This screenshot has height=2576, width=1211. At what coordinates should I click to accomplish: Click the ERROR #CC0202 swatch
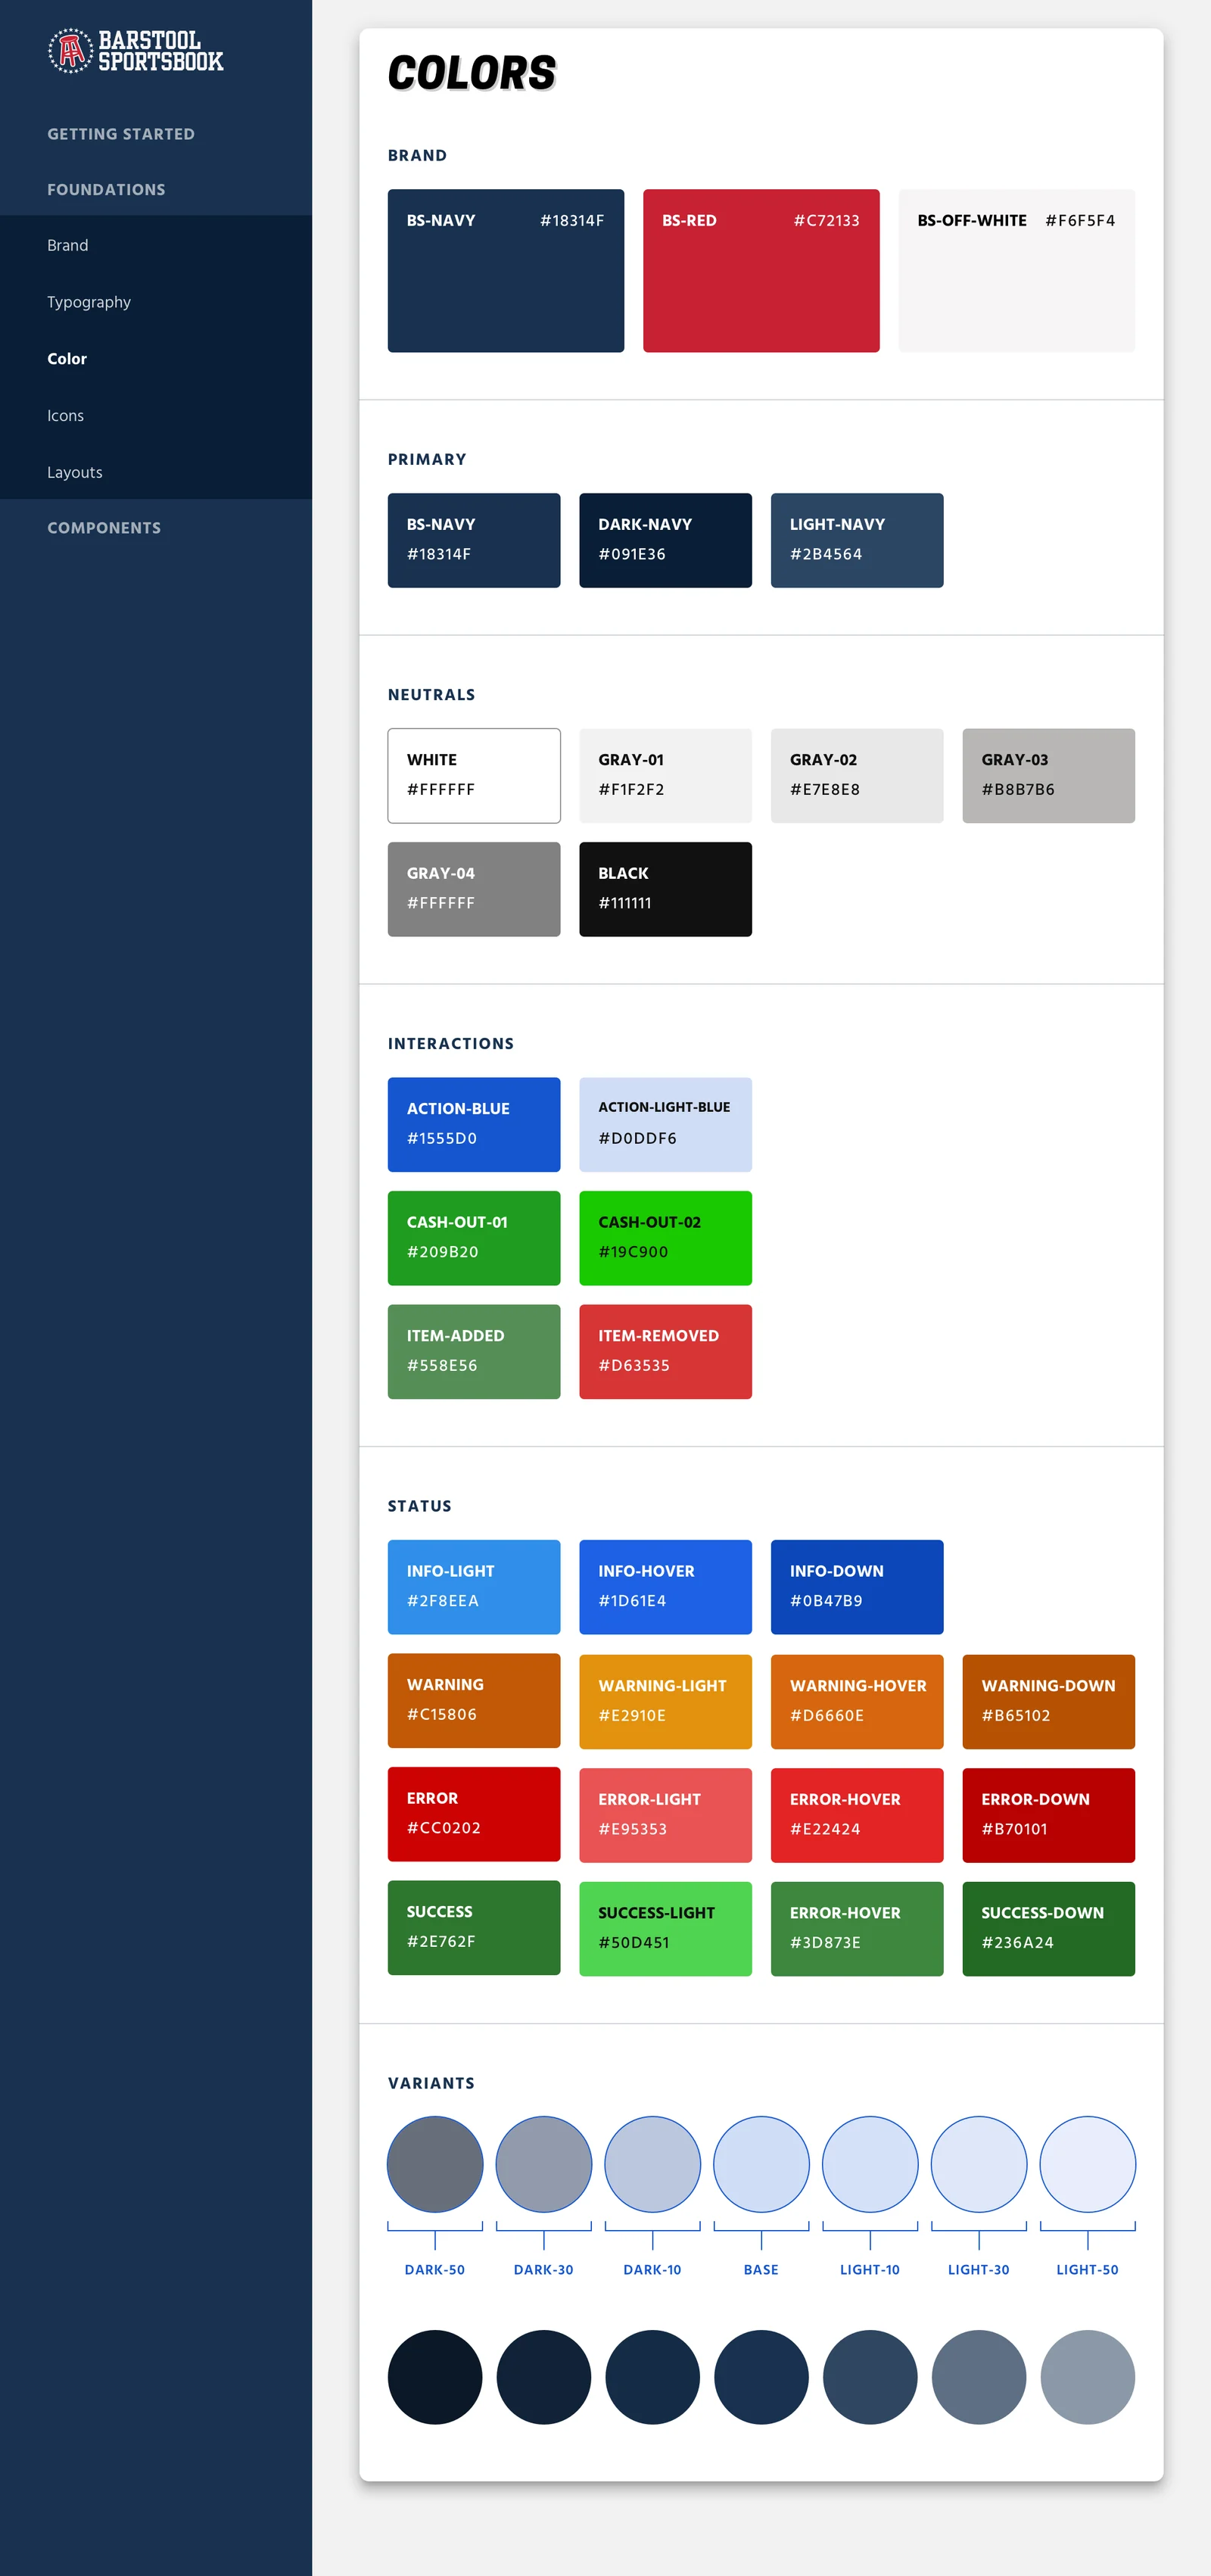pyautogui.click(x=474, y=1814)
